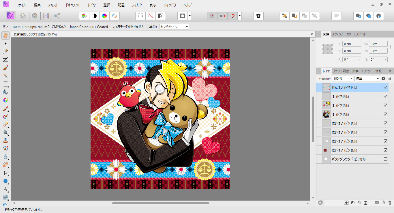This screenshot has height=213, width=394.
Task: Toggle Force Pixel Alignment button
Action: tap(212, 16)
